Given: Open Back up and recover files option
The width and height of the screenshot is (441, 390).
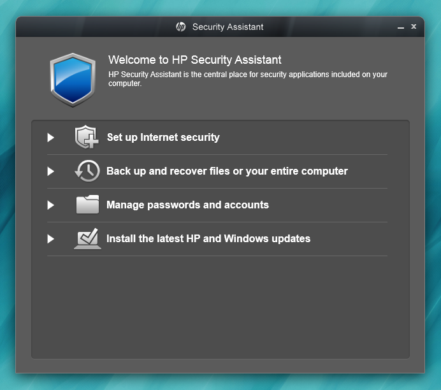Looking at the screenshot, I should pyautogui.click(x=227, y=171).
